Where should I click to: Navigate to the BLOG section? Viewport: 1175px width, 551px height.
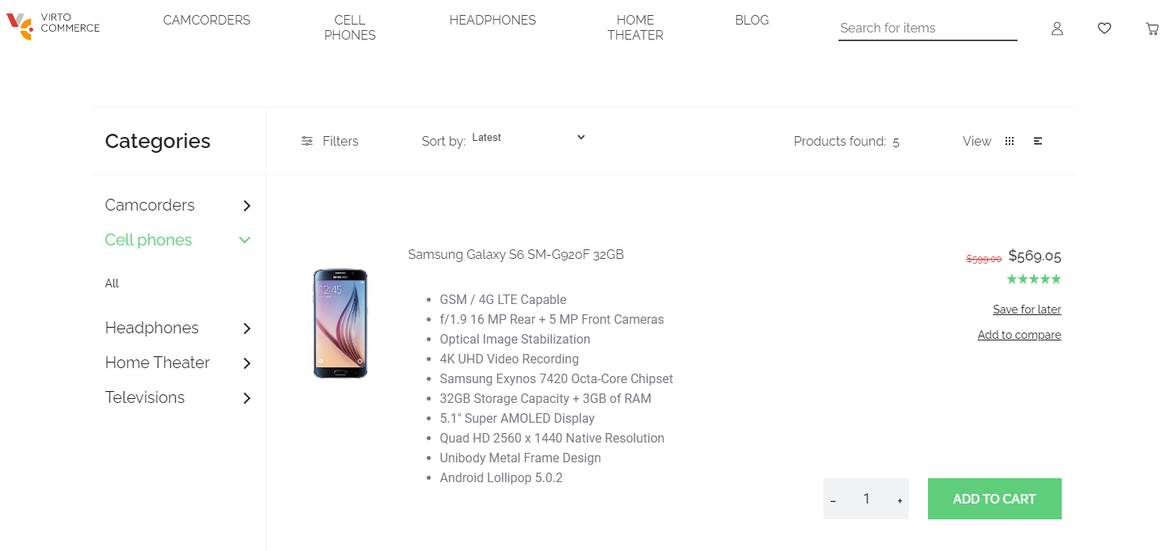click(x=751, y=20)
